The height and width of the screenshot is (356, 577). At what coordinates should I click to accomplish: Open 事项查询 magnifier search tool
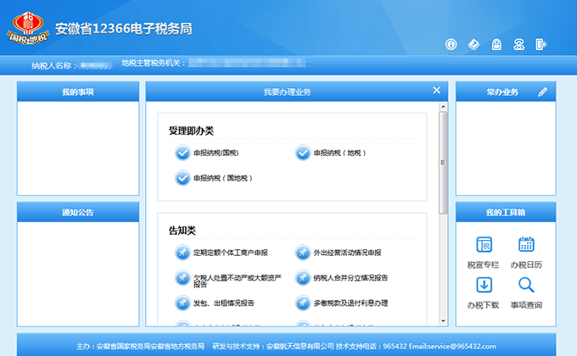[526, 292]
